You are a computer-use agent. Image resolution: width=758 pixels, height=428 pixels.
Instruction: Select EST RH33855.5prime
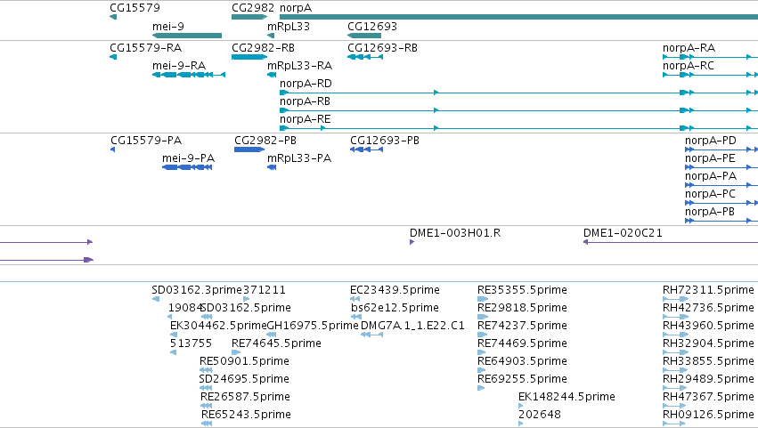coord(708,362)
